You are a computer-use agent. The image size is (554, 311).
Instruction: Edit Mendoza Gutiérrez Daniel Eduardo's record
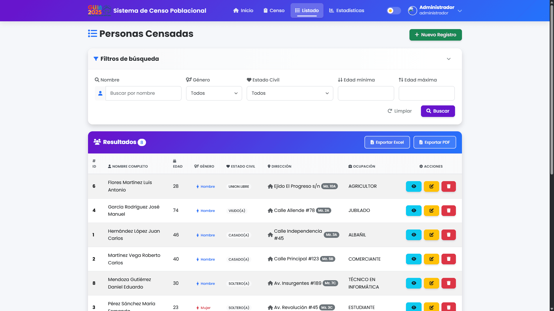[x=431, y=283]
